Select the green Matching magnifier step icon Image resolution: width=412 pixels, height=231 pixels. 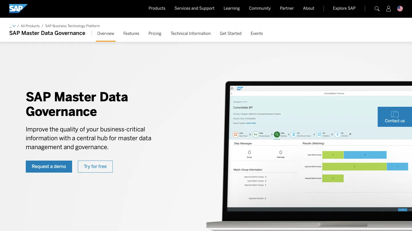point(277,134)
